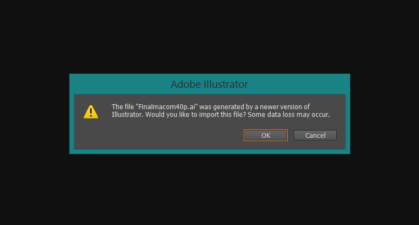Image resolution: width=419 pixels, height=225 pixels.
Task: Dismiss the dialog using Cancel
Action: (315, 135)
